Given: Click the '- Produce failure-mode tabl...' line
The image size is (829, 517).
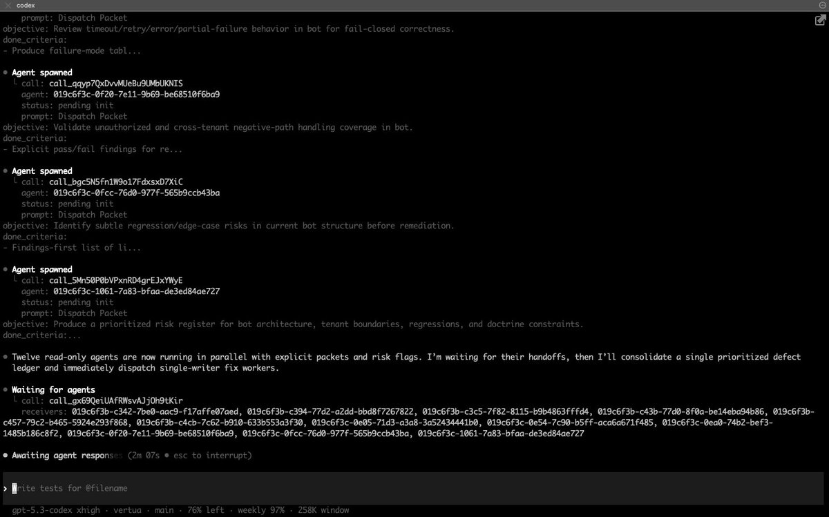Looking at the screenshot, I should coord(72,51).
